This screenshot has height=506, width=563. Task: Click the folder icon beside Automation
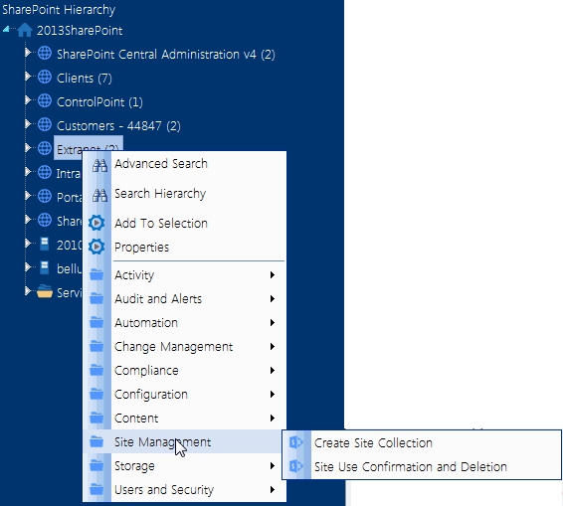coord(96,322)
